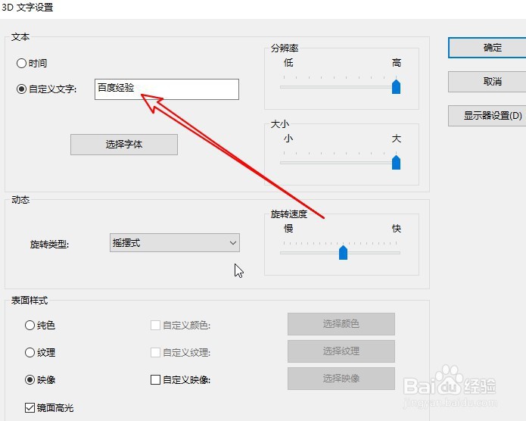Click the 快 label of rotation speed
Viewport: 526px width, 421px height.
coord(397,229)
